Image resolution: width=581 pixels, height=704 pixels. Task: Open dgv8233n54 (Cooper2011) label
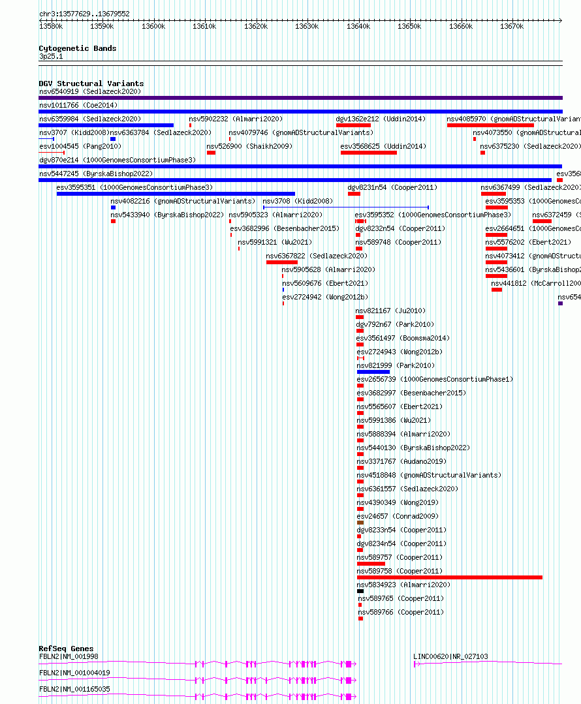[401, 530]
